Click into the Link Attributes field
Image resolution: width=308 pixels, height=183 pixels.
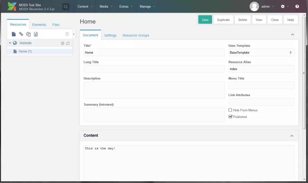(x=261, y=102)
